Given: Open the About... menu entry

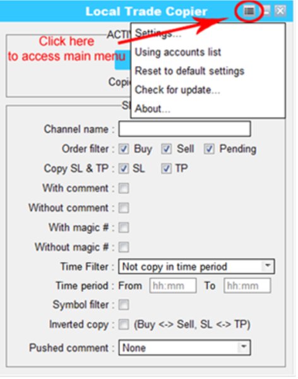Looking at the screenshot, I should coord(153,109).
